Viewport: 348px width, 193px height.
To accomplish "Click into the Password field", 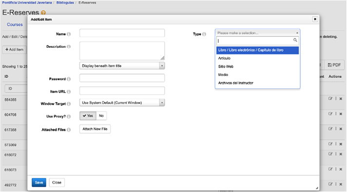I will coord(122,78).
